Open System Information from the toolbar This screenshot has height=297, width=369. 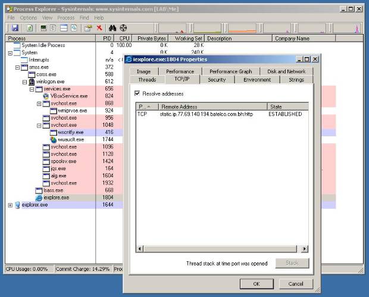[x=45, y=28]
